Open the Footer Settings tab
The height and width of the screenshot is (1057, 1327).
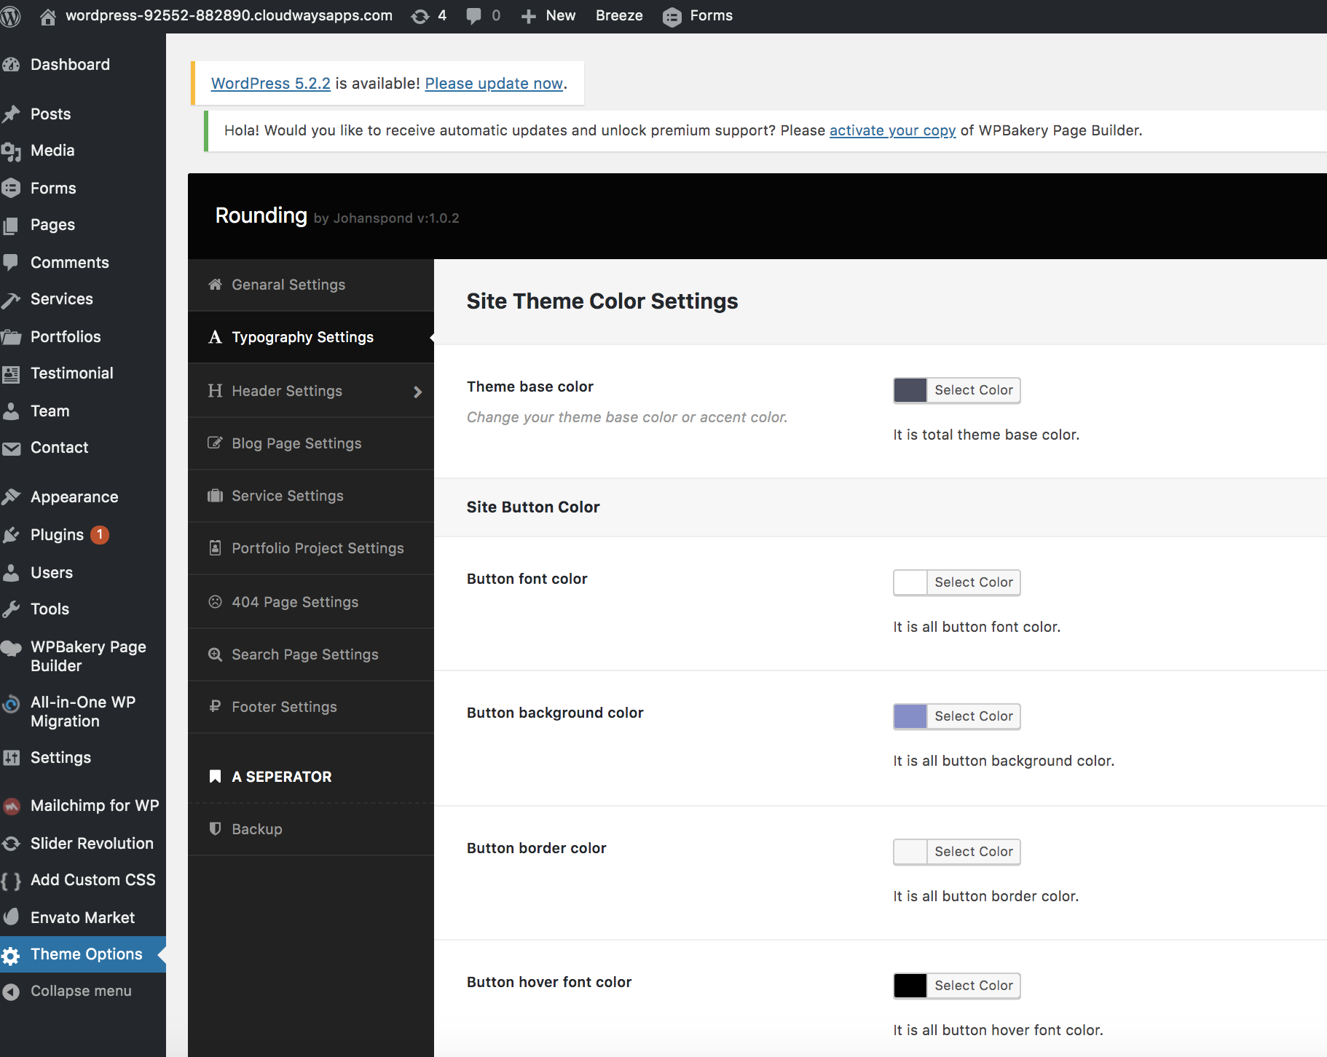[311, 707]
